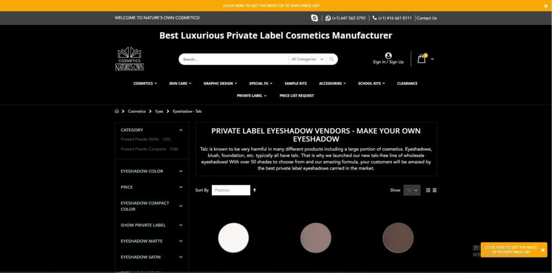Click the phone icon by 416 number
This screenshot has width=552, height=273.
pyautogui.click(x=375, y=18)
